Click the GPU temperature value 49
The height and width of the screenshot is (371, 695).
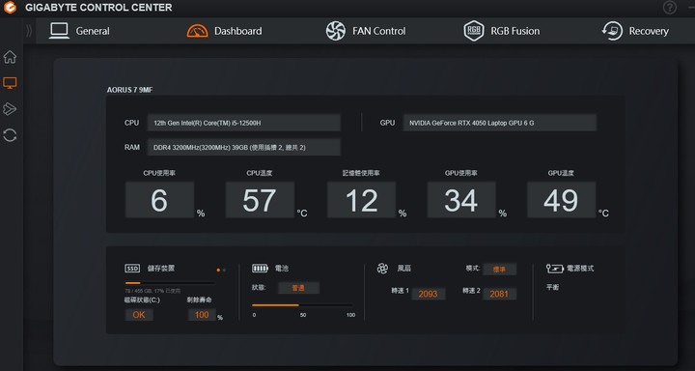(x=561, y=200)
